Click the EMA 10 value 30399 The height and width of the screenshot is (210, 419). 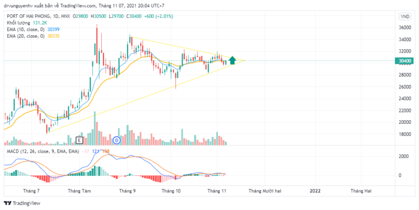click(54, 29)
